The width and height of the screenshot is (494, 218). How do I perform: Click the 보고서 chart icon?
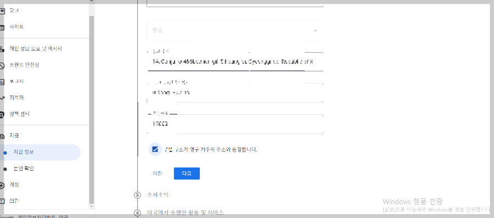click(2, 82)
